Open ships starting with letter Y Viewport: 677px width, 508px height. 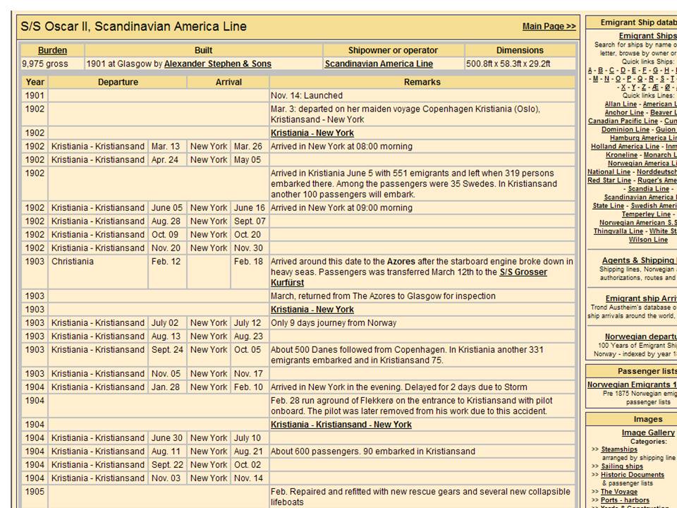634,87
